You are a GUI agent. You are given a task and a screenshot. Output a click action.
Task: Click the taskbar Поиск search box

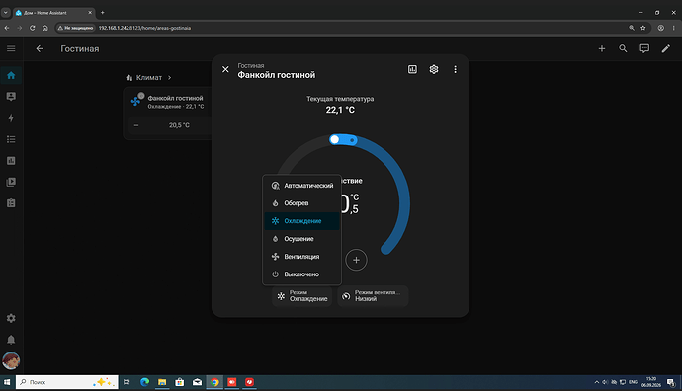67,382
